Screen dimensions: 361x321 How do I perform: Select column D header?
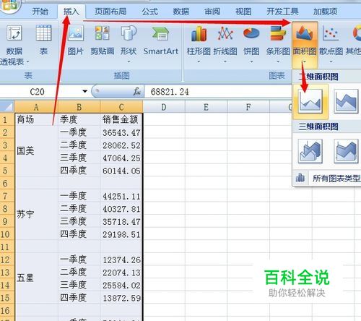164,107
